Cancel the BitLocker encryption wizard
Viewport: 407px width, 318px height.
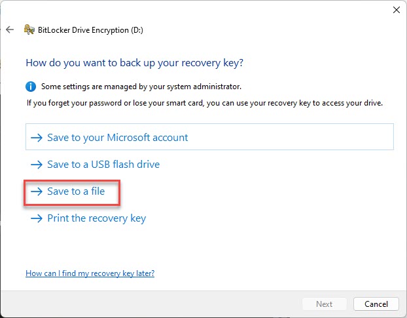point(376,304)
